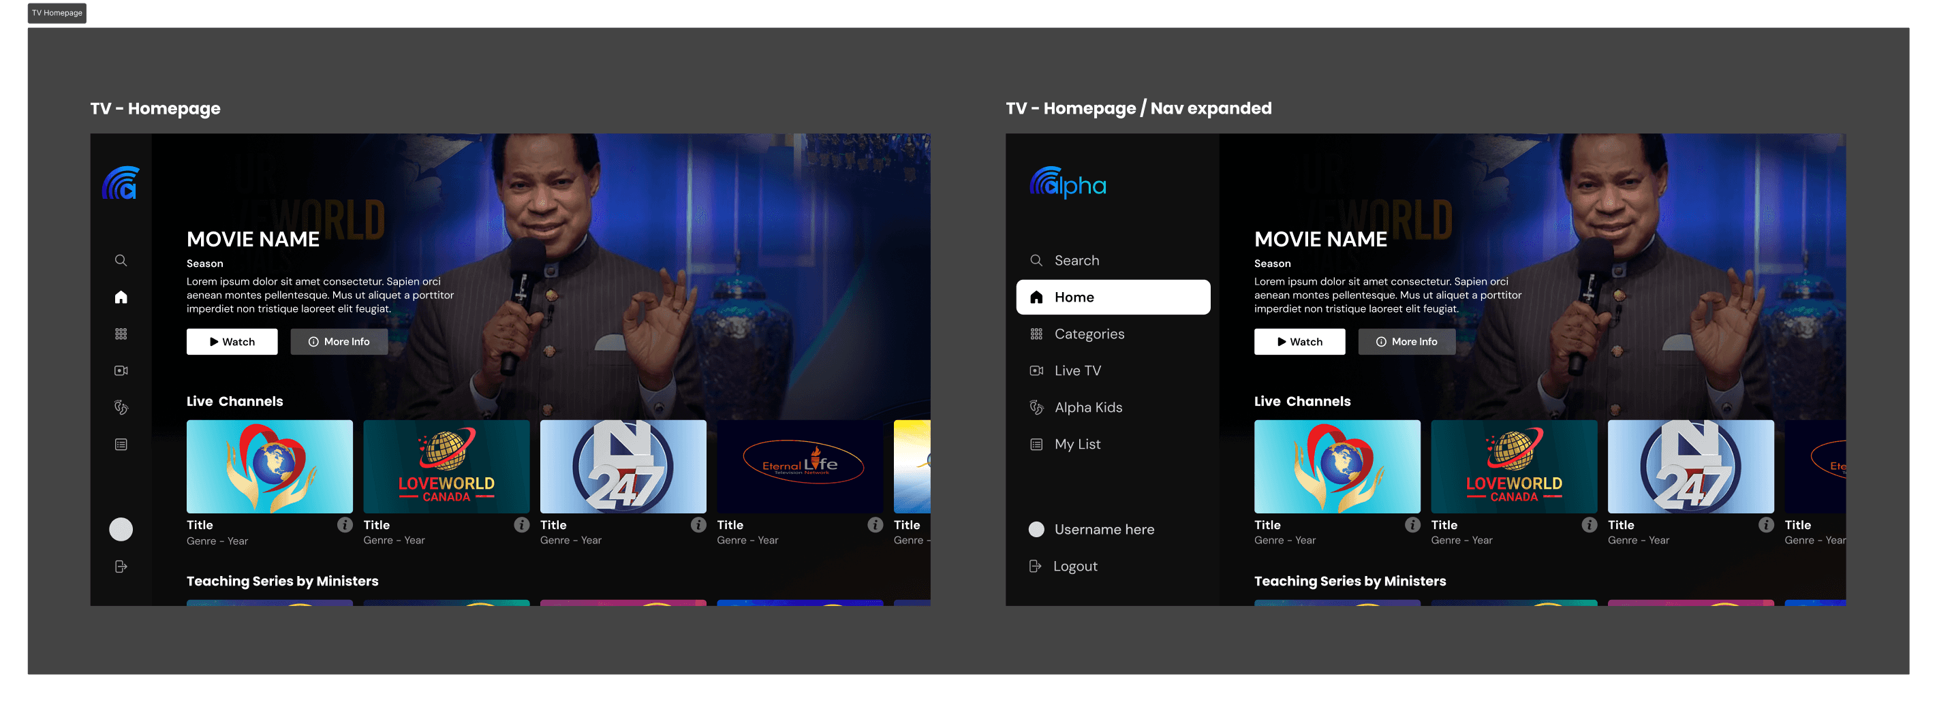Click info icon under hands-and-globe card, left frame
1937x702 pixels.
coord(344,524)
